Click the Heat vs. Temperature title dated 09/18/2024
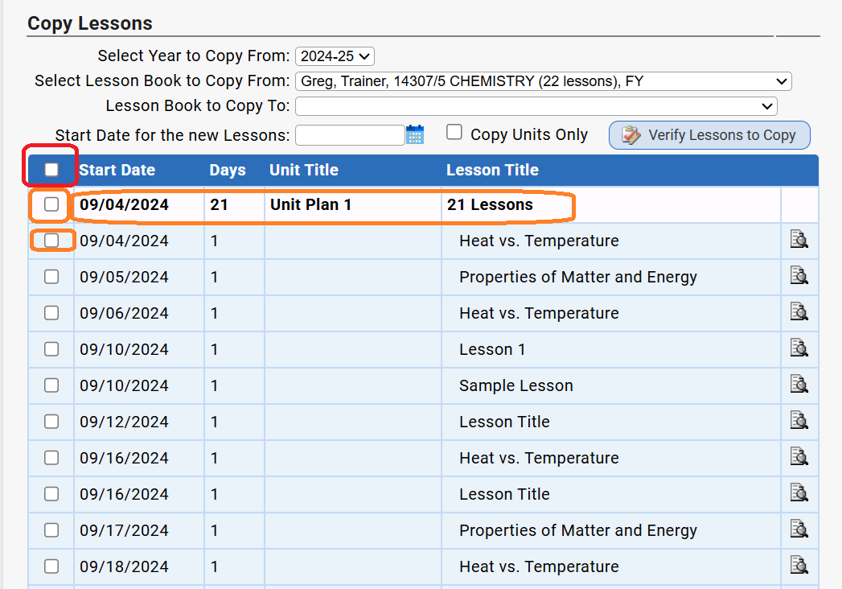 pyautogui.click(x=539, y=566)
